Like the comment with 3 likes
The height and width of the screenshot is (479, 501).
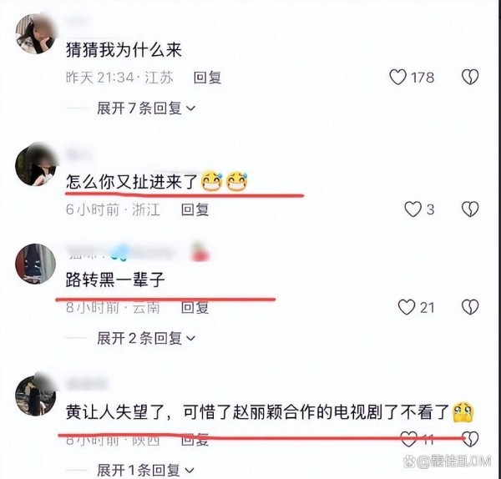coord(412,209)
